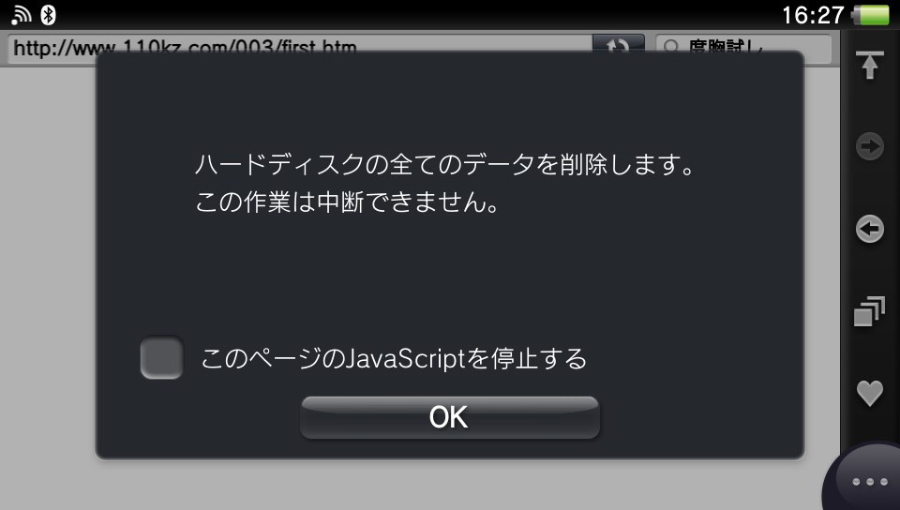This screenshot has width=900, height=510.
Task: Go back with the left arrow icon
Action: click(870, 229)
